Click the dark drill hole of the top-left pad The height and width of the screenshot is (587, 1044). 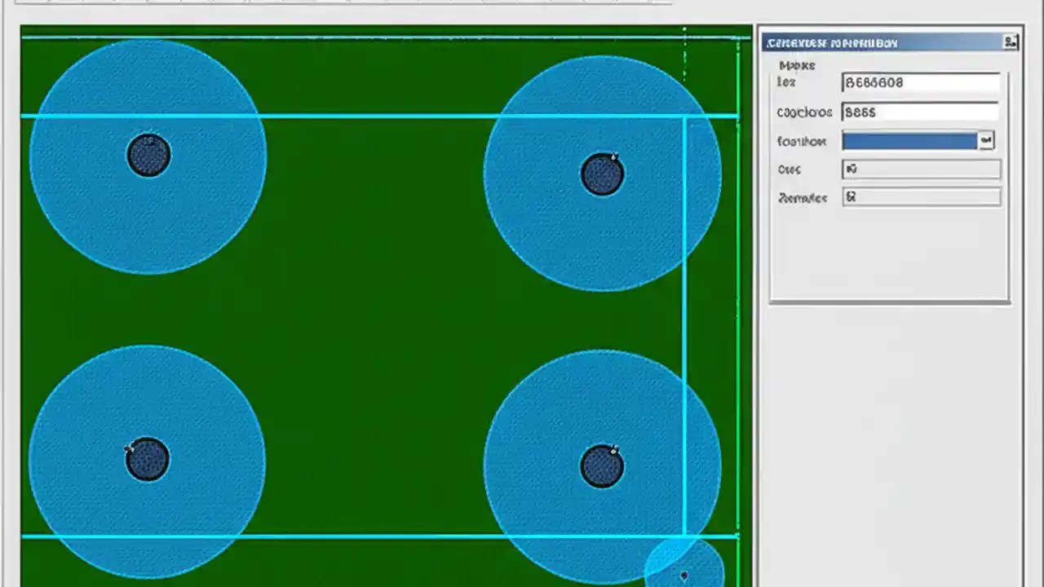point(148,155)
